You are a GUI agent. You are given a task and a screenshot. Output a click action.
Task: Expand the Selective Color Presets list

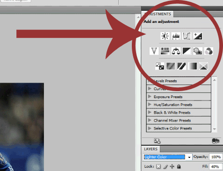coord(150,128)
